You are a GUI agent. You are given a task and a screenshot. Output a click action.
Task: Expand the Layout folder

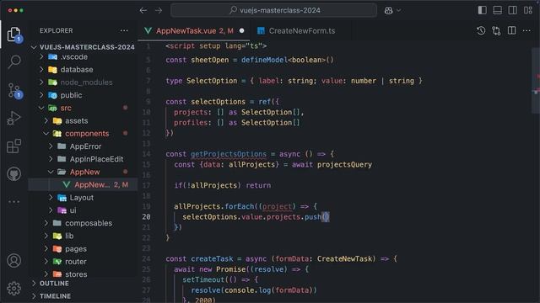pos(83,198)
